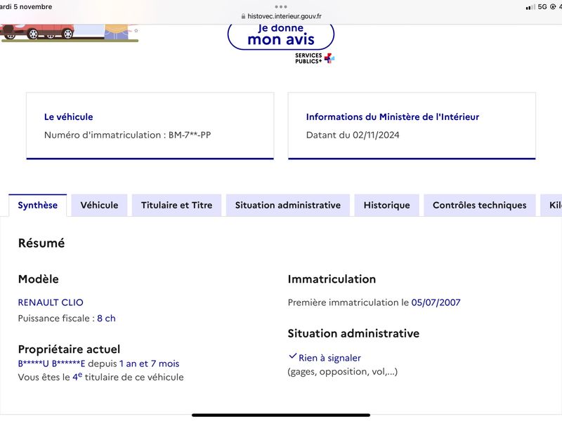Click the Situation administrative section heading

[353, 334]
